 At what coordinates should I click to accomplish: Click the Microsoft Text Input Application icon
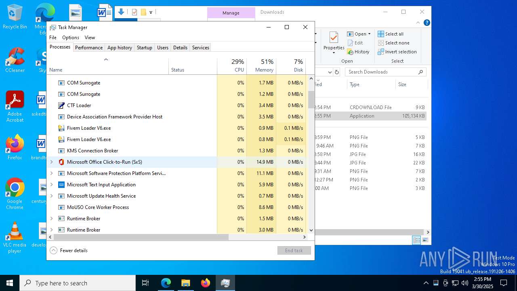point(61,185)
